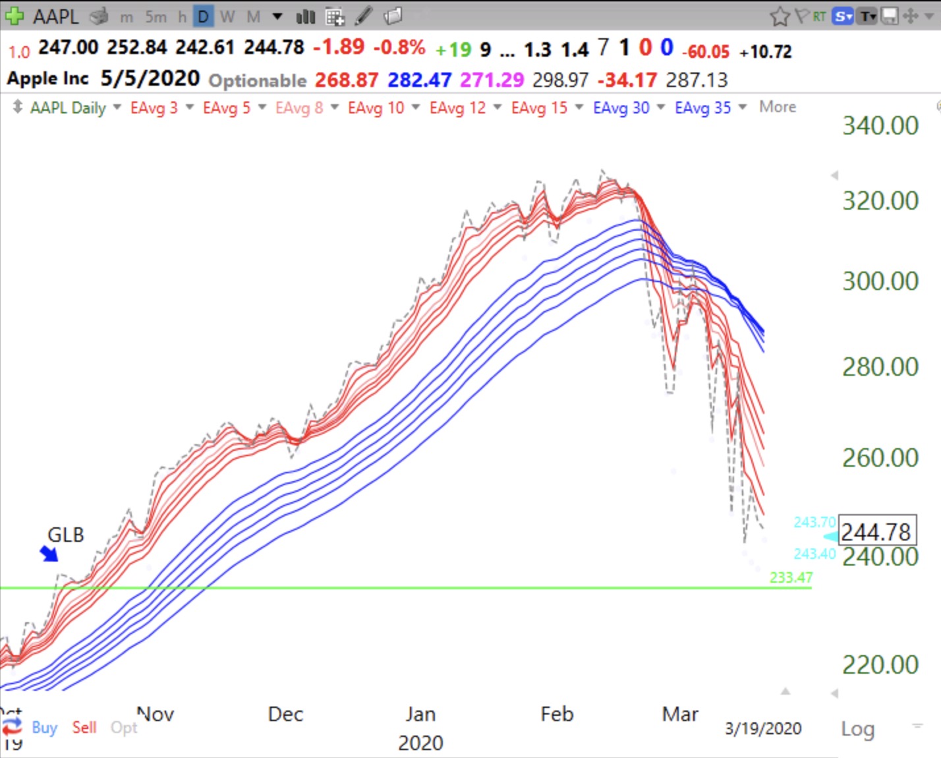Open the blue S dropdown
Image resolution: width=941 pixels, height=758 pixels.
point(843,16)
